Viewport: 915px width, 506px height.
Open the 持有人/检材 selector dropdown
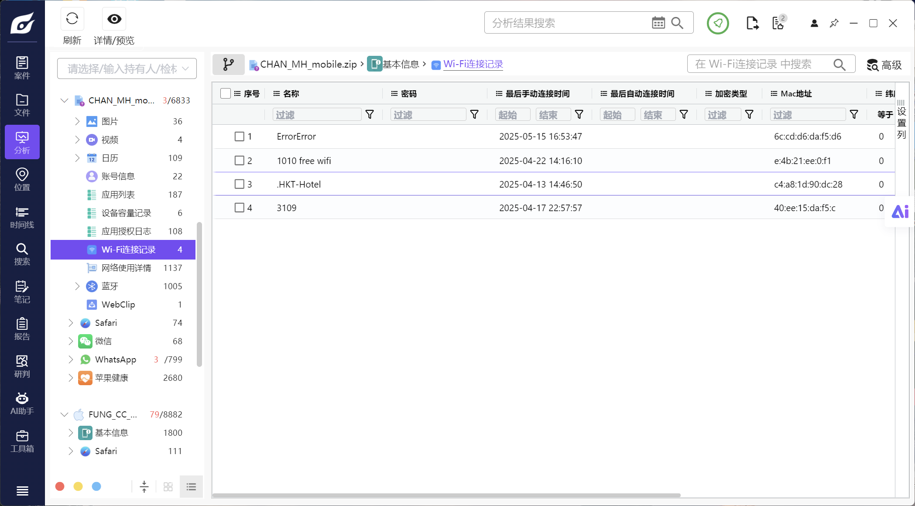127,68
